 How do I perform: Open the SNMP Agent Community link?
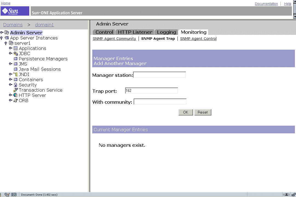pyautogui.click(x=114, y=38)
